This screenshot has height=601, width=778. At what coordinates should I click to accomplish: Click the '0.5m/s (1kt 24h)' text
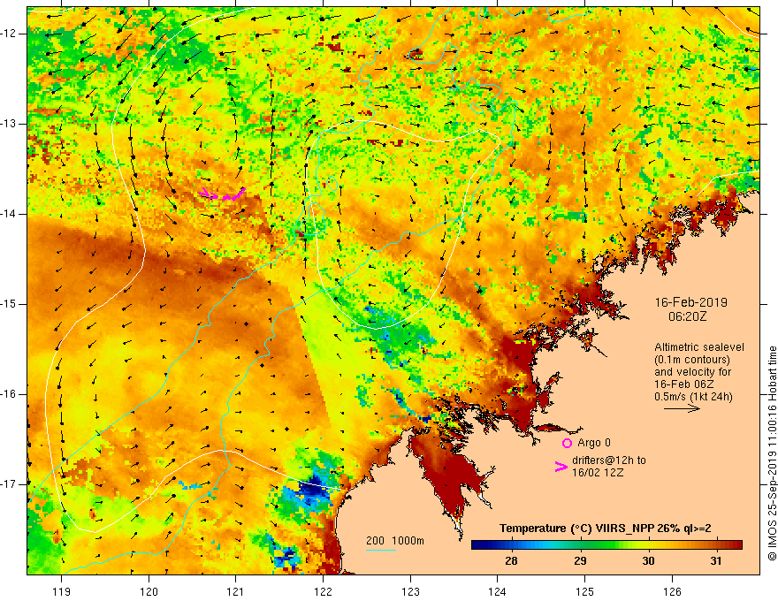pos(693,396)
